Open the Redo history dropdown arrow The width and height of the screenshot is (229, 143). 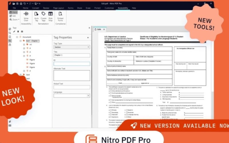point(33,3)
